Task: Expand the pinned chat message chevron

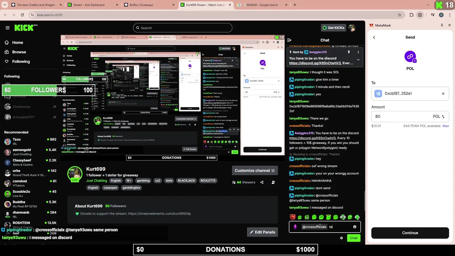Action: tap(358, 60)
